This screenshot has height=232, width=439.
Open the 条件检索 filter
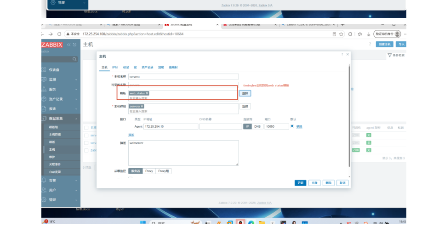coord(396,55)
